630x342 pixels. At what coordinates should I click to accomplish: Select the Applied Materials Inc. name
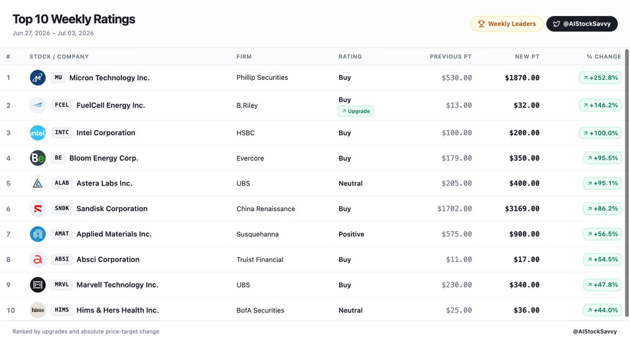[x=114, y=234]
